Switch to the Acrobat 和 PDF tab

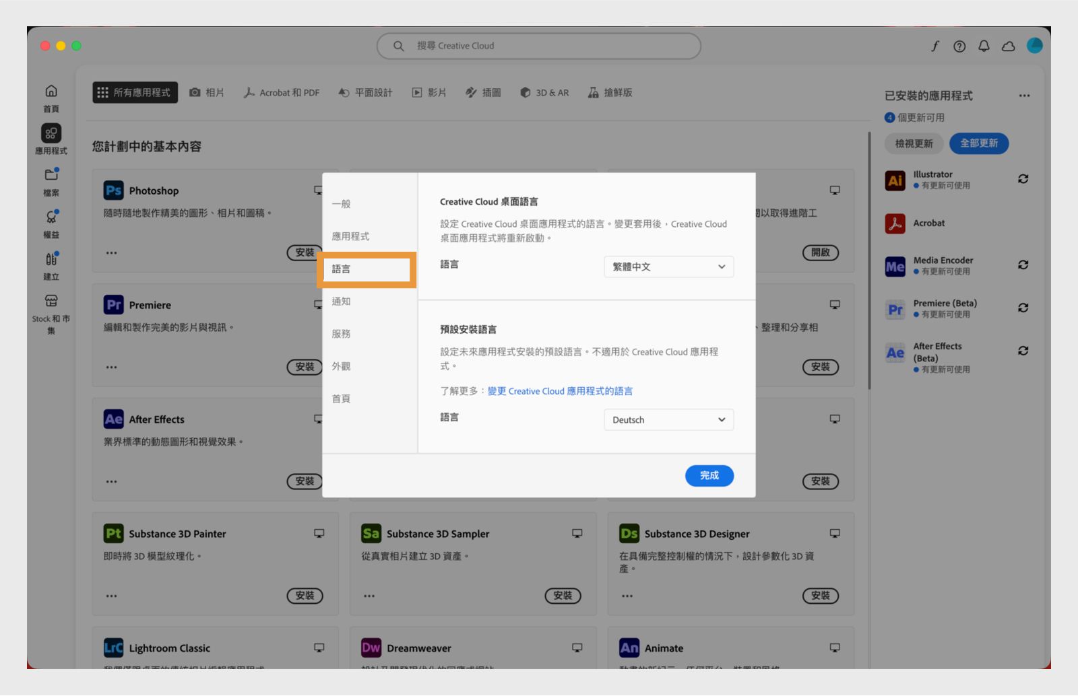click(x=282, y=93)
